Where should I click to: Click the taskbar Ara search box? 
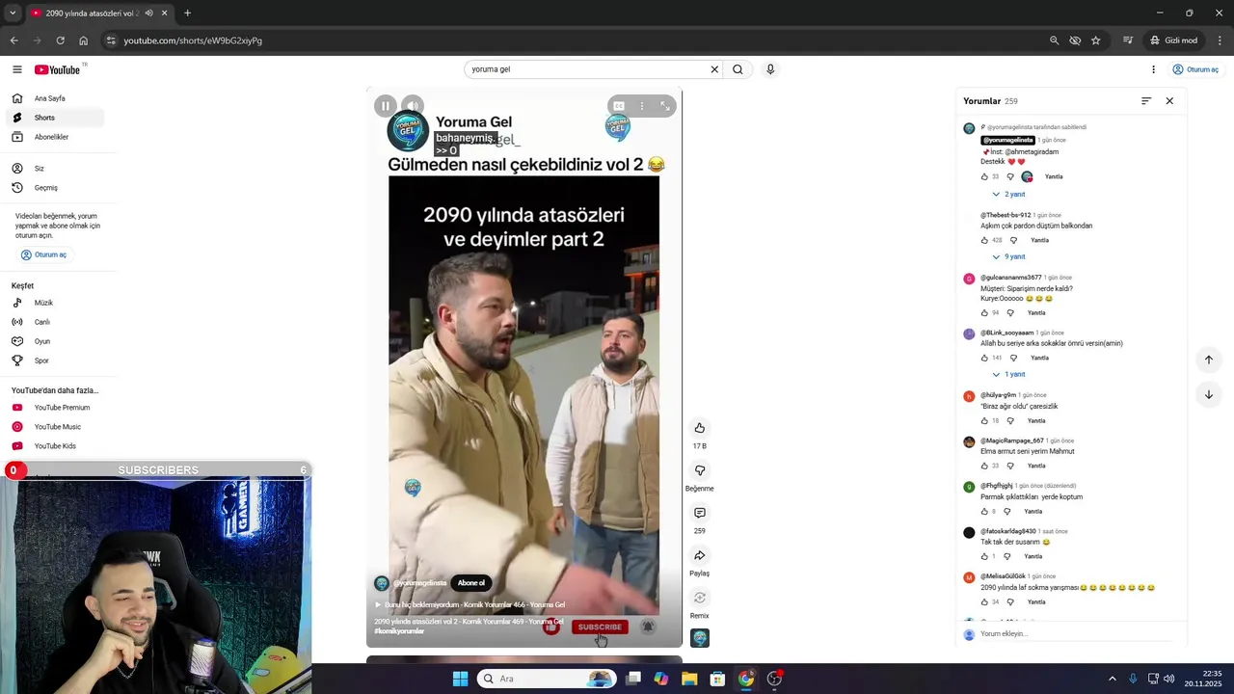pos(547,679)
